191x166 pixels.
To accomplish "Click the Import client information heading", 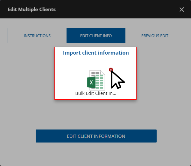I will click(96, 53).
